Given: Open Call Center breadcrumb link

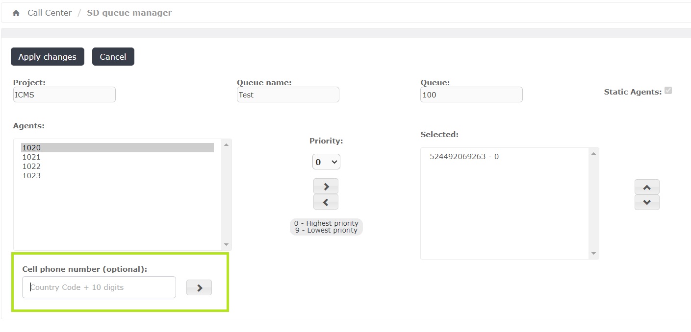Looking at the screenshot, I should 50,13.
